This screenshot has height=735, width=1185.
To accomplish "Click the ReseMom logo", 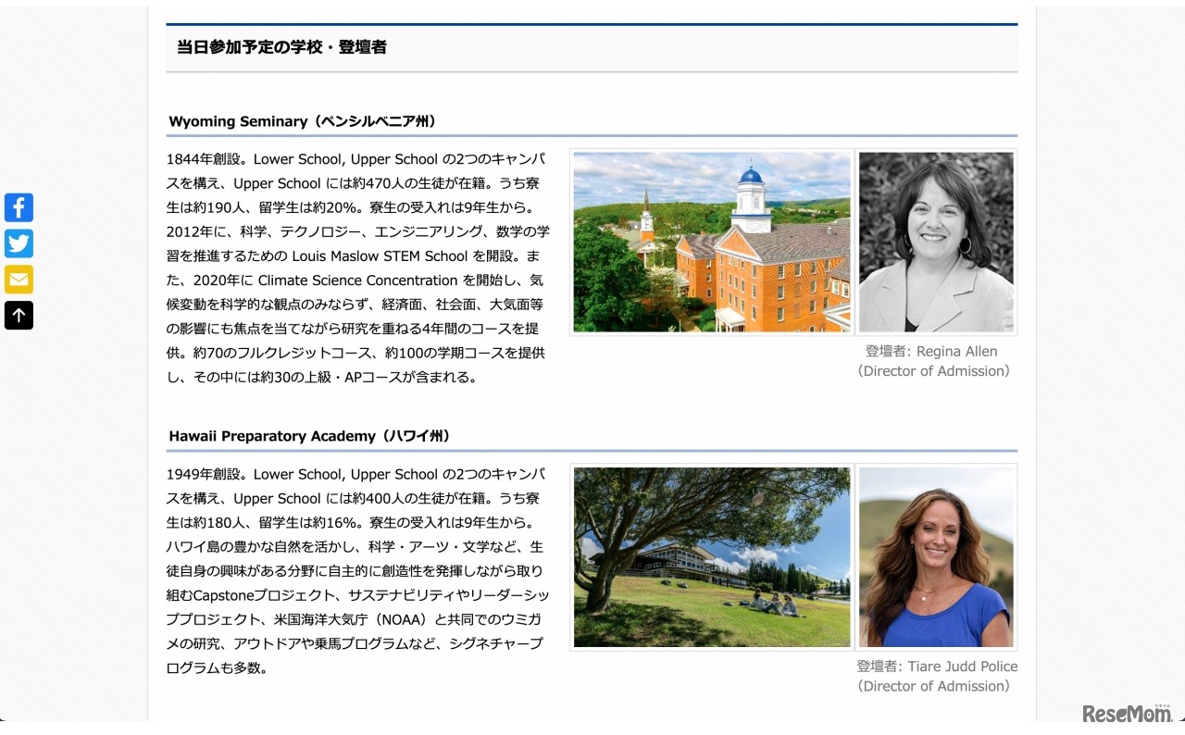I will click(1128, 713).
